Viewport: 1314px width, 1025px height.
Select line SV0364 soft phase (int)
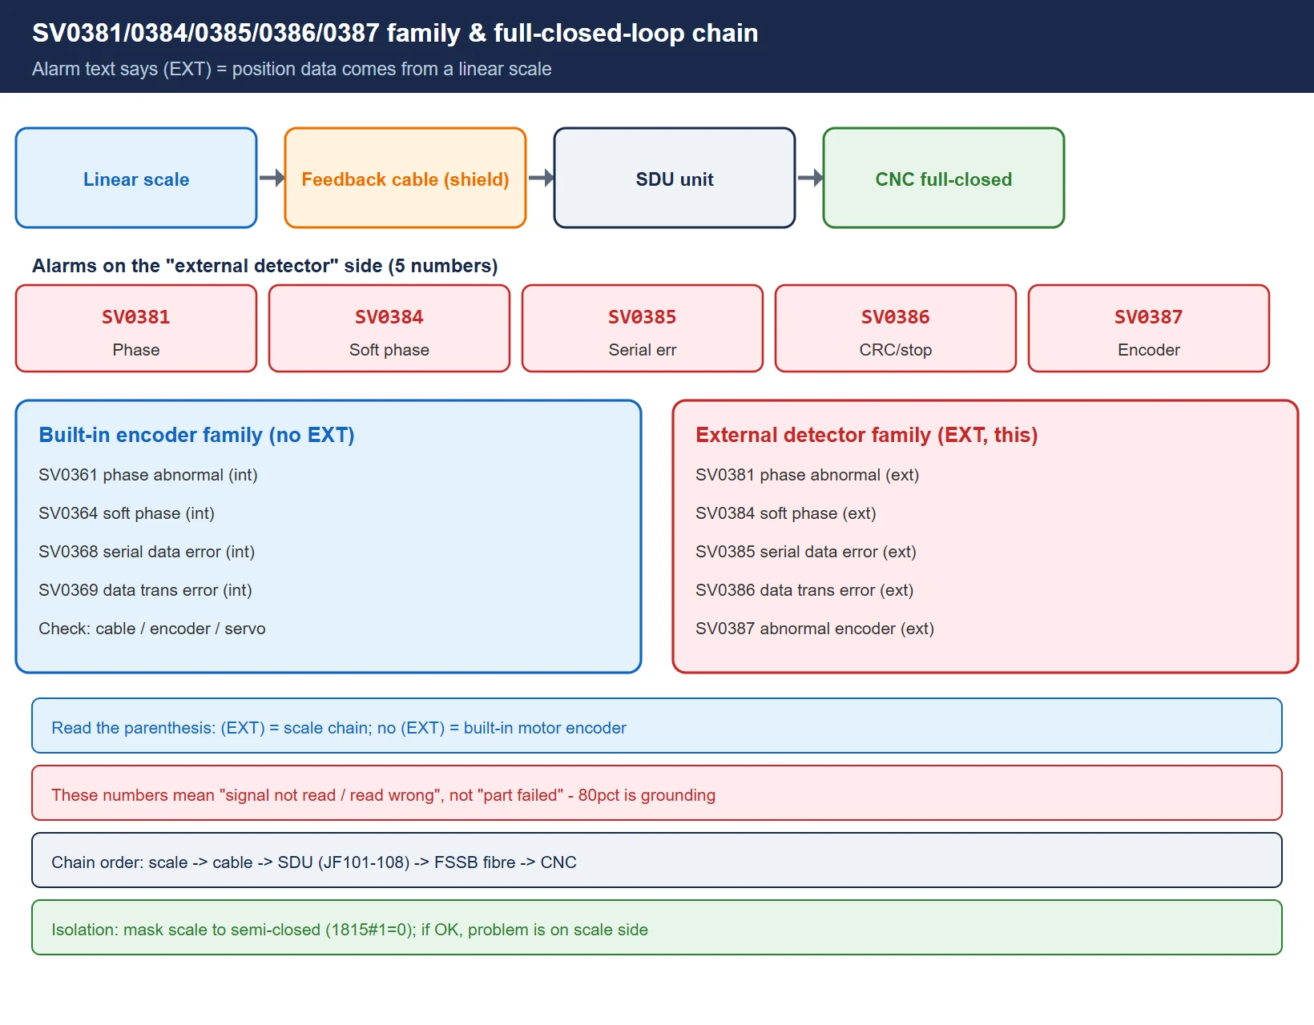coord(127,513)
